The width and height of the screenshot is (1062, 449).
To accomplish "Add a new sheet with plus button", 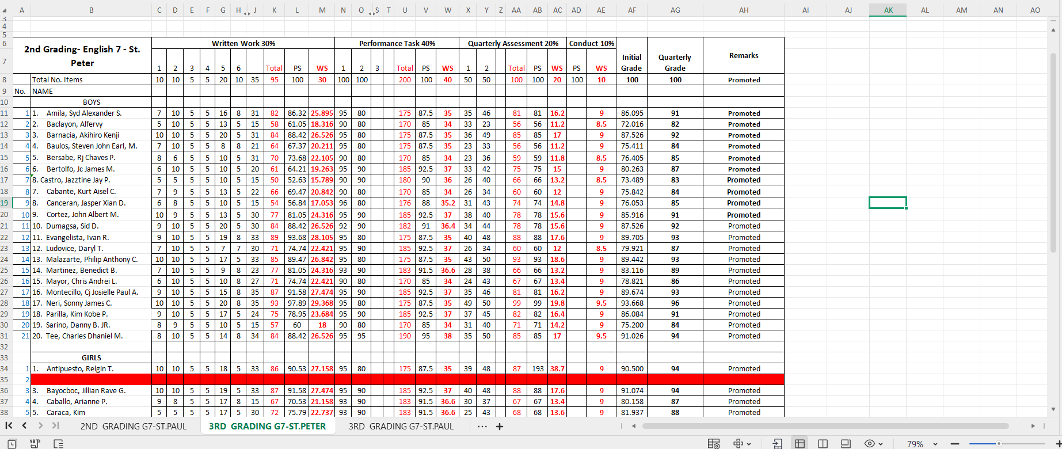I will click(500, 427).
